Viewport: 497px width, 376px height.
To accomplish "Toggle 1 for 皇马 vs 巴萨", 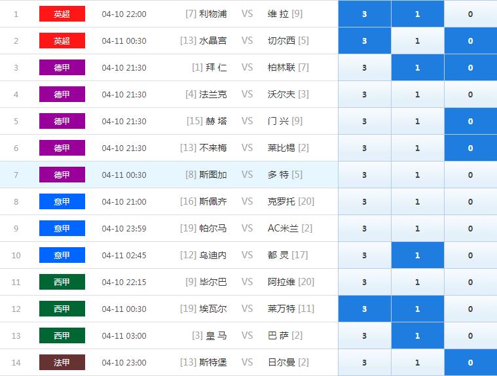I will tap(418, 336).
